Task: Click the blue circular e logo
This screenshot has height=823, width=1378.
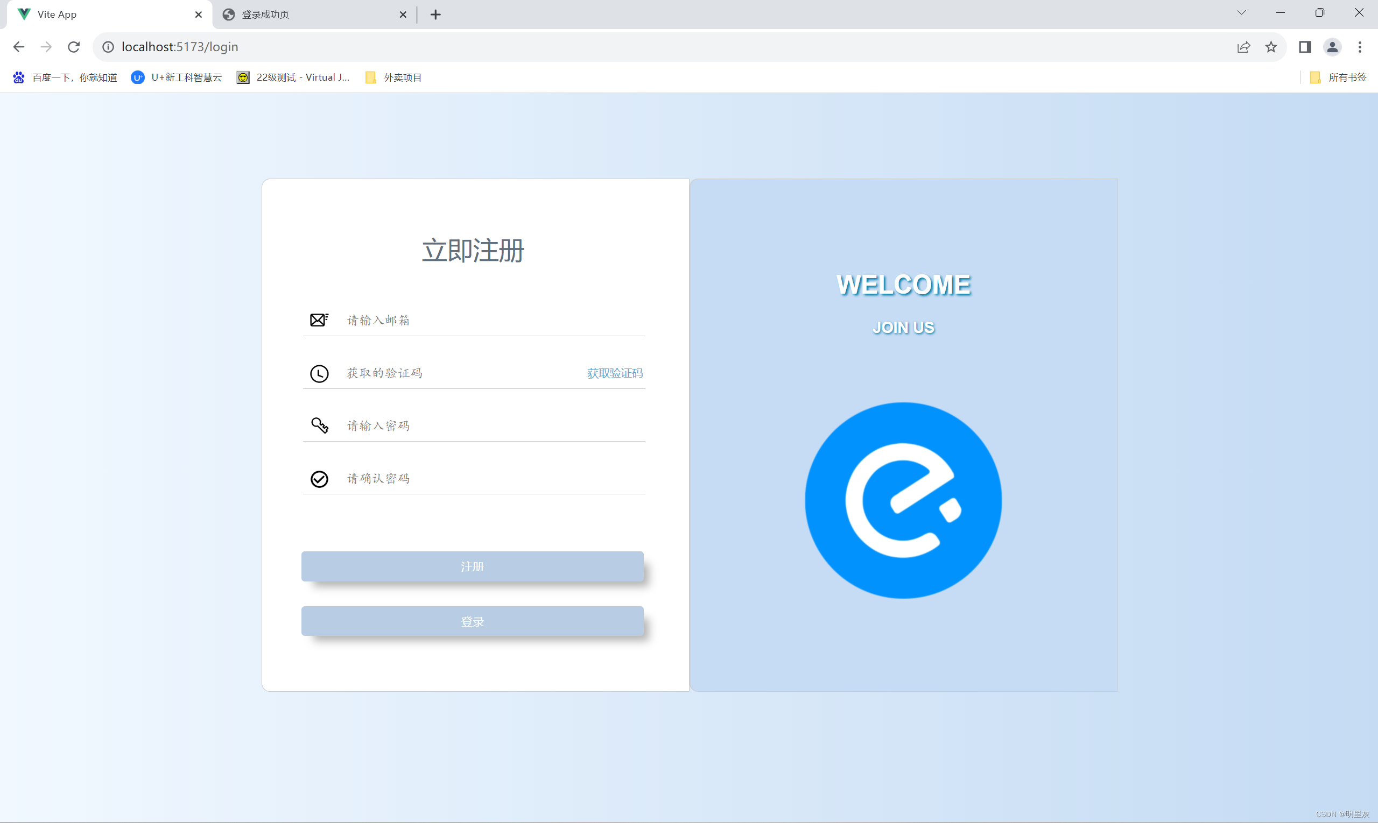Action: [x=903, y=500]
